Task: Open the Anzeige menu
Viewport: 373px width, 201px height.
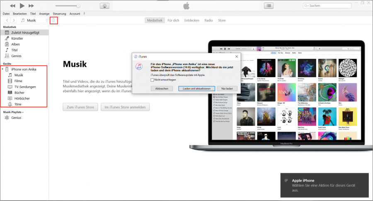Action: pos(44,14)
